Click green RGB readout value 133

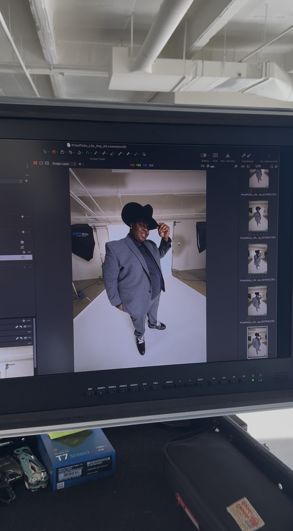click(138, 165)
